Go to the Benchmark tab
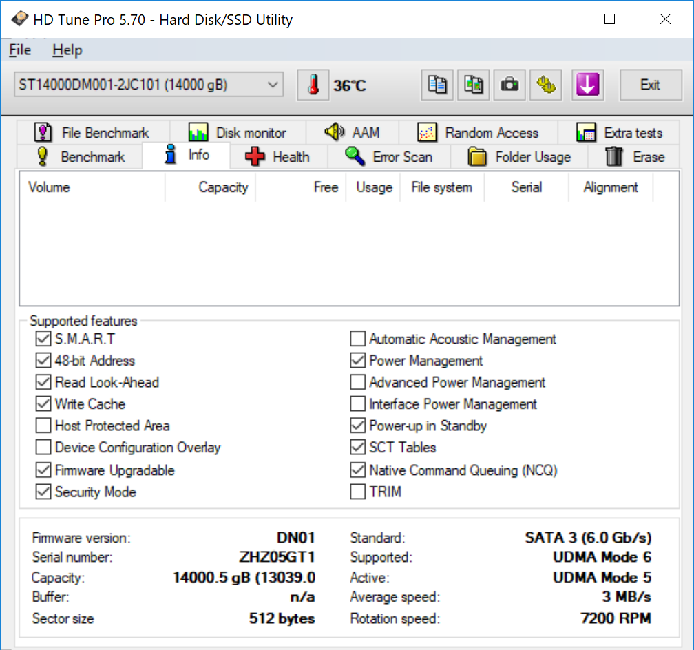This screenshot has width=694, height=650. coord(81,157)
